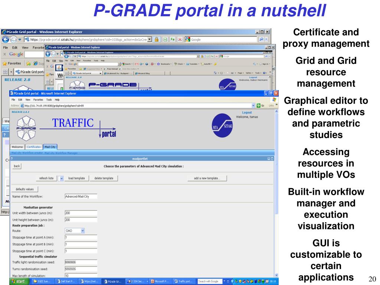Click the refresh icon in rearmost IE window
Screen dimensions: 380x285
click(173, 39)
